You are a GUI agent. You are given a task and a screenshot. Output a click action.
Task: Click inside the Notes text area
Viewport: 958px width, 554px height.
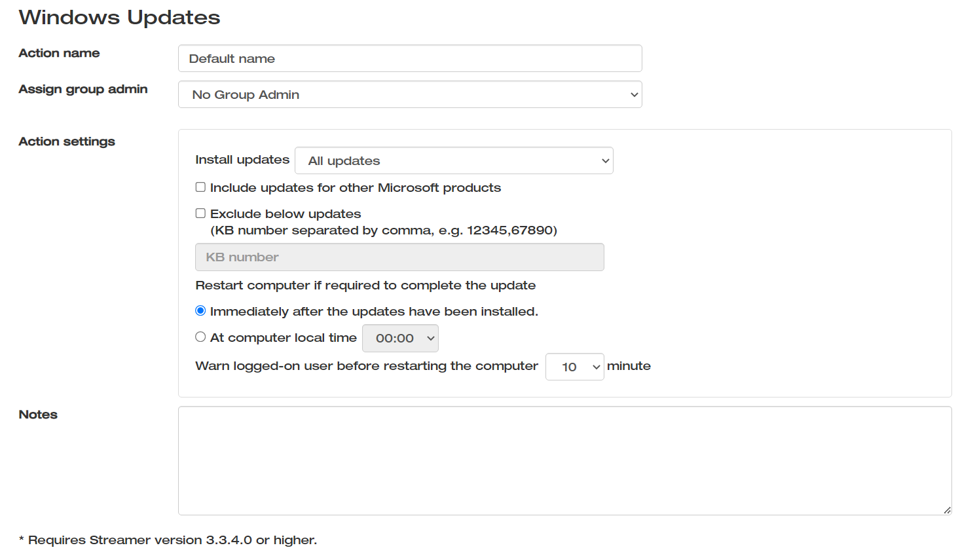(564, 460)
